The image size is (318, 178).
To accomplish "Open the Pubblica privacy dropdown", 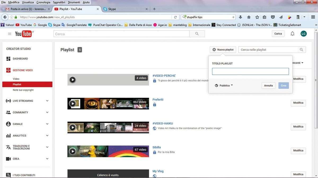I will (x=224, y=86).
